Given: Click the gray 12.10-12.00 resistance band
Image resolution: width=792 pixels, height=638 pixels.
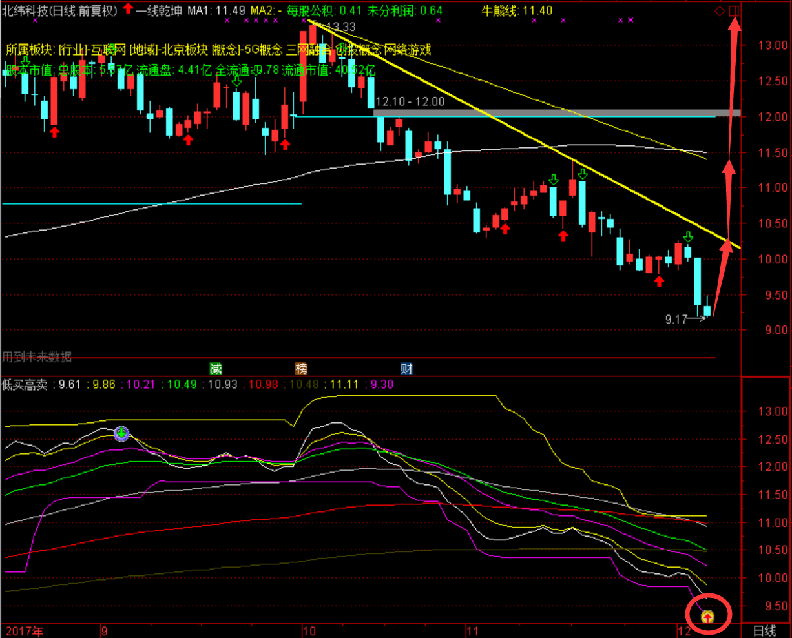Looking at the screenshot, I should pyautogui.click(x=557, y=113).
